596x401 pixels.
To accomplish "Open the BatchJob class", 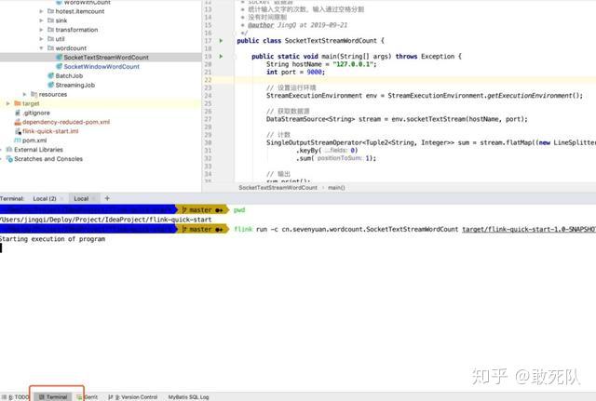I will 69,76.
